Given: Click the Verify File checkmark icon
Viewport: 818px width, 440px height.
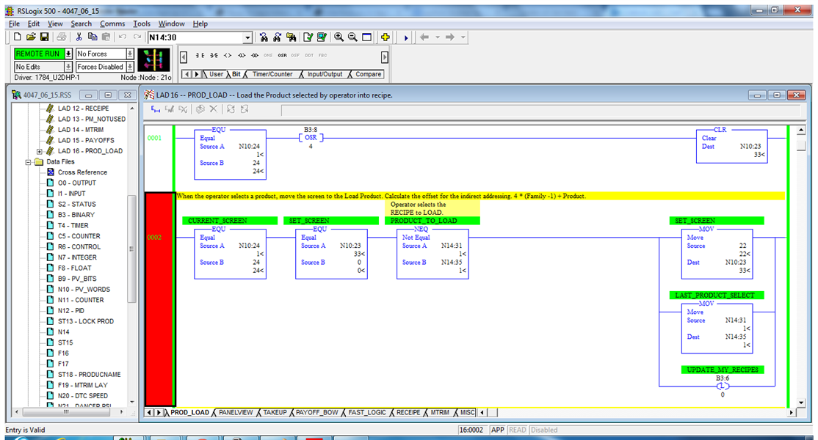Looking at the screenshot, I should pos(308,37).
